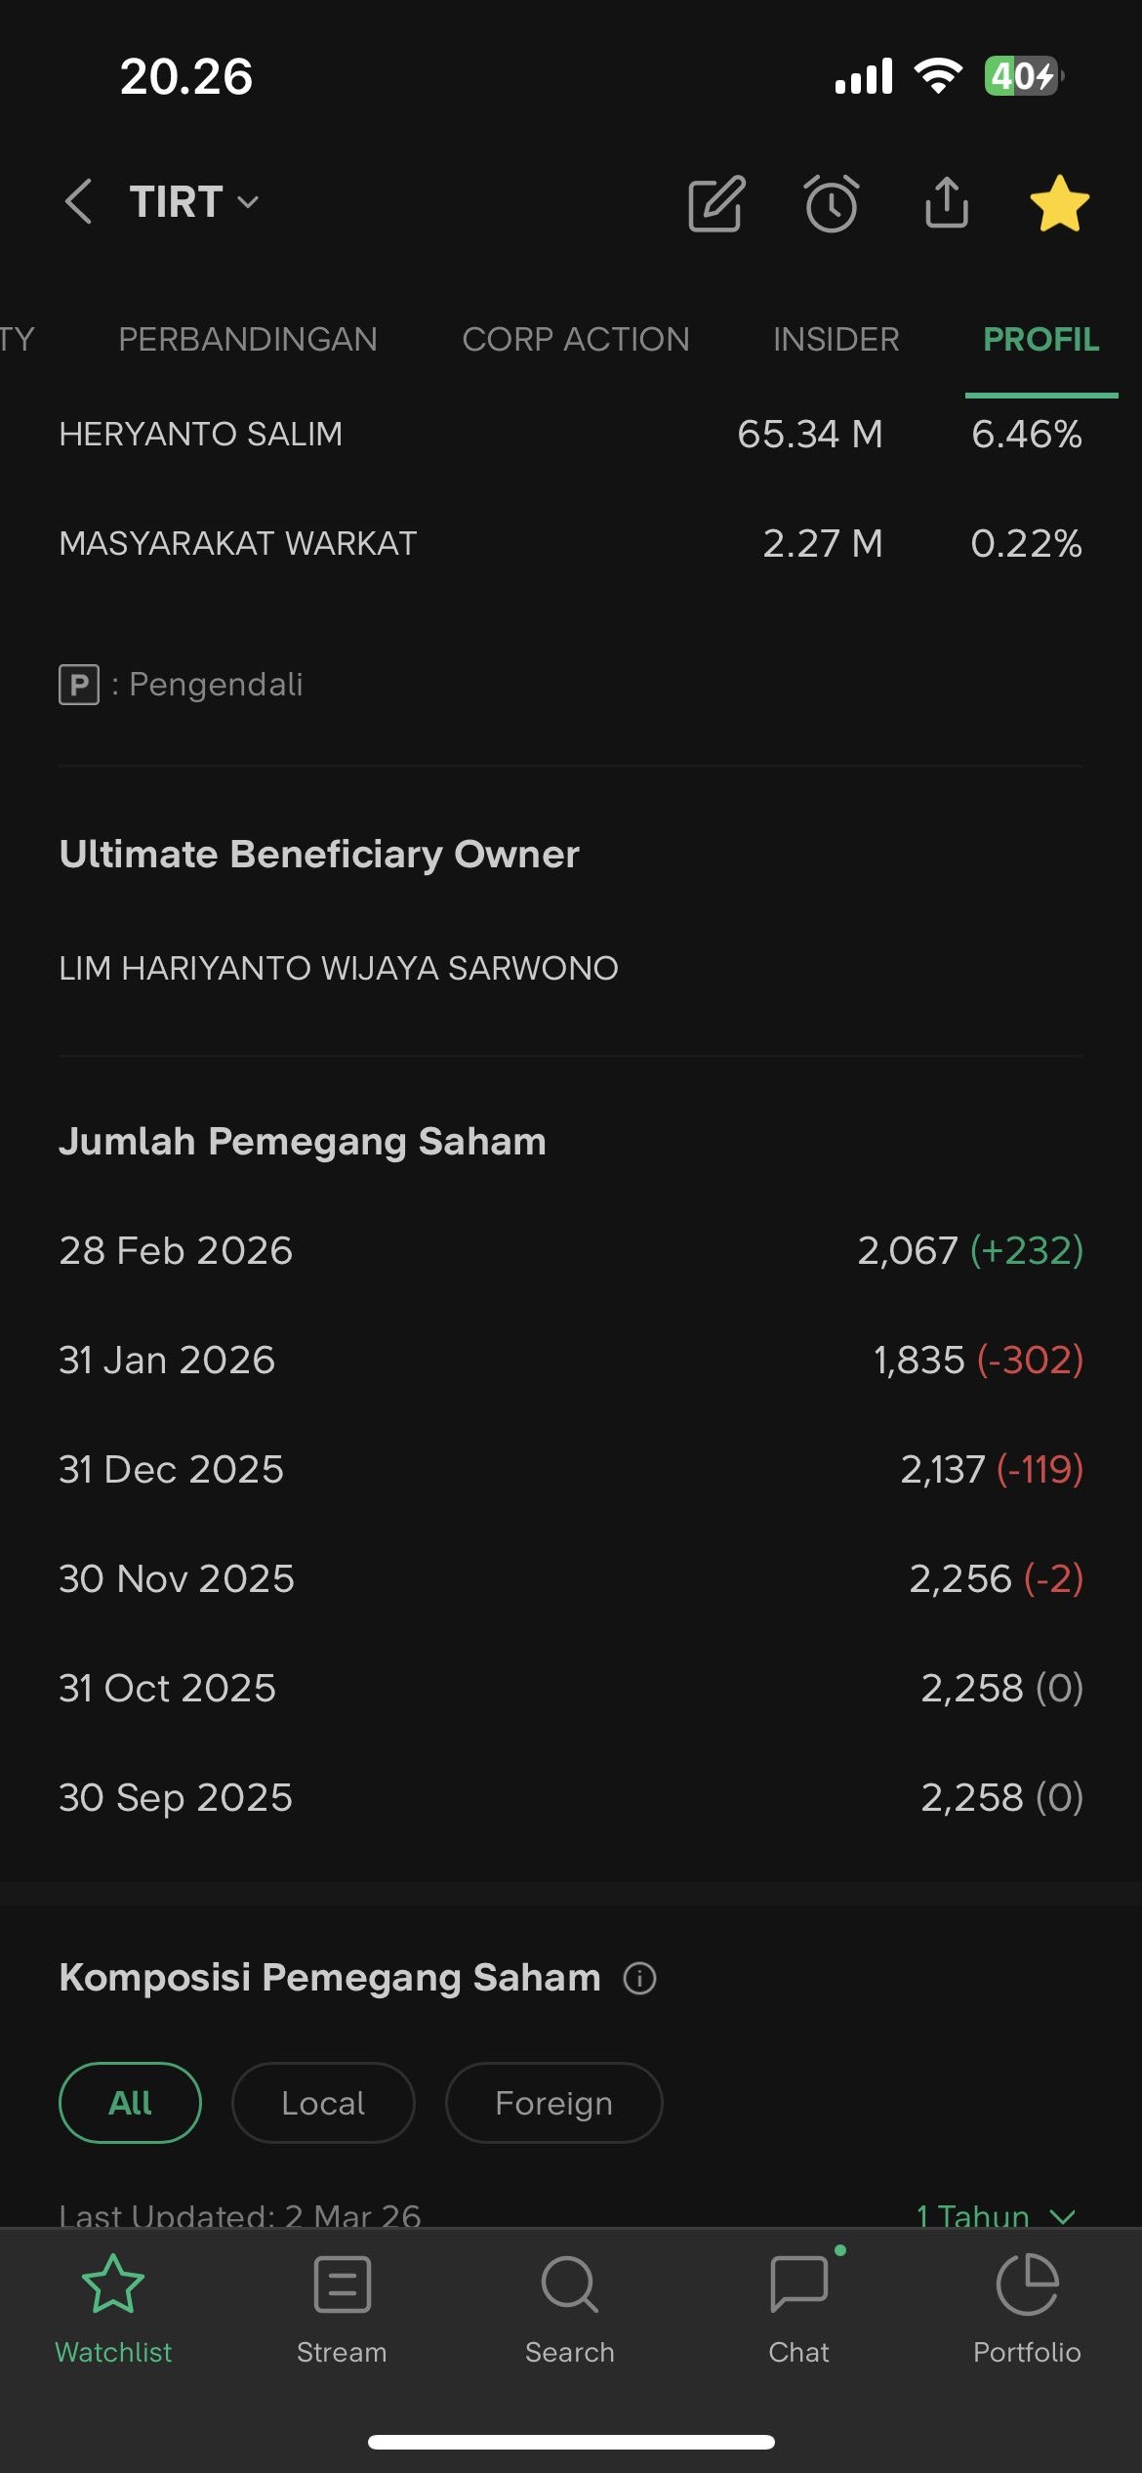Open the PERBANDINGAN tab
This screenshot has height=2473, width=1142.
(x=248, y=339)
